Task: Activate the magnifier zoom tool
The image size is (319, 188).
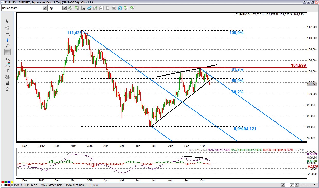Action: (7, 46)
